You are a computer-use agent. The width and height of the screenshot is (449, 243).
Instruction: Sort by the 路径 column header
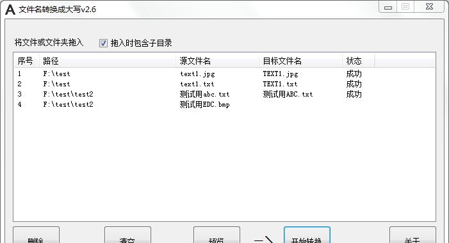click(108, 61)
